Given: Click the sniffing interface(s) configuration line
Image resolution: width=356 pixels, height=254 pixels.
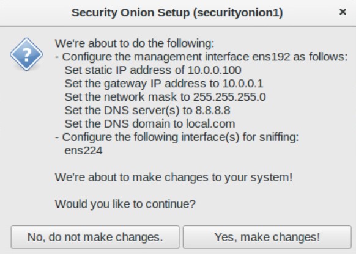Looking at the screenshot, I should click(177, 137).
